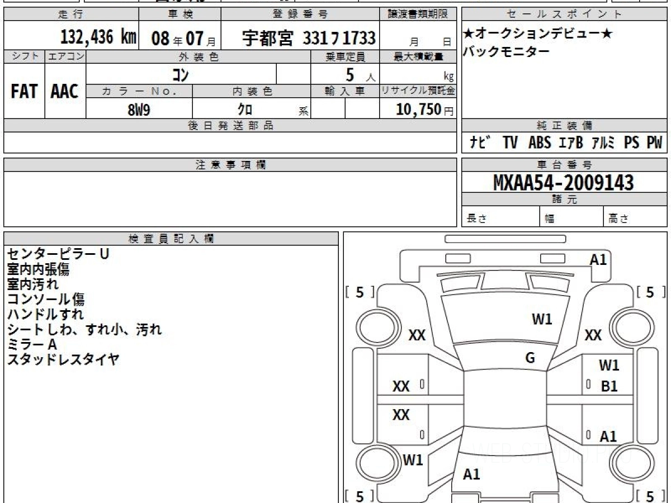
Task: Select the ミラー A note
Action: (32, 344)
